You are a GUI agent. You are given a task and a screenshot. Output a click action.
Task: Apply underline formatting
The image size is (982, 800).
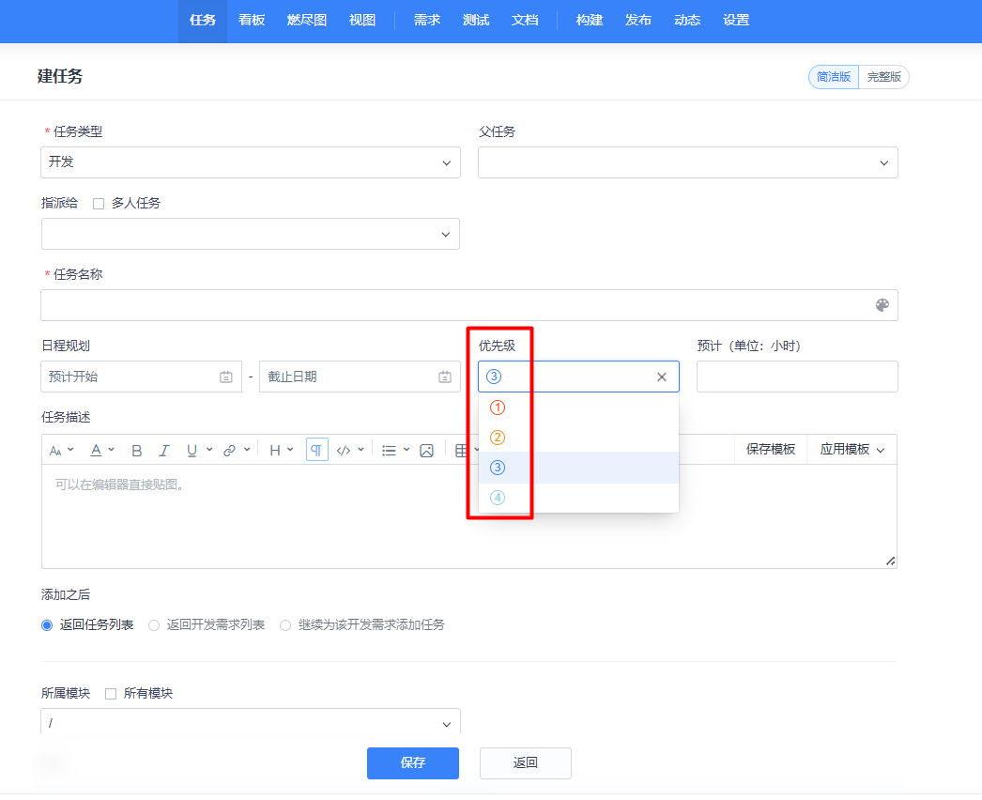pos(192,451)
